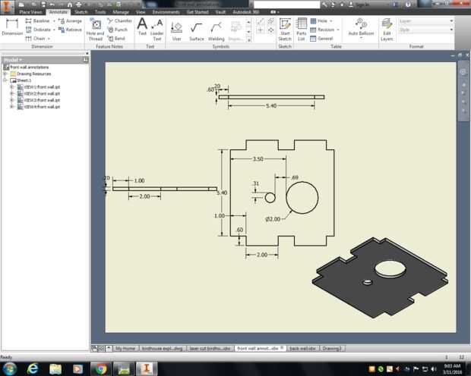Expand the VIEW4:front wall.ipt node

point(11,107)
